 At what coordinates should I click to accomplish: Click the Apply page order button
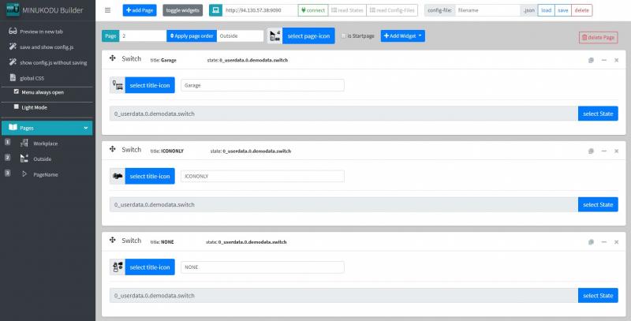coord(192,36)
